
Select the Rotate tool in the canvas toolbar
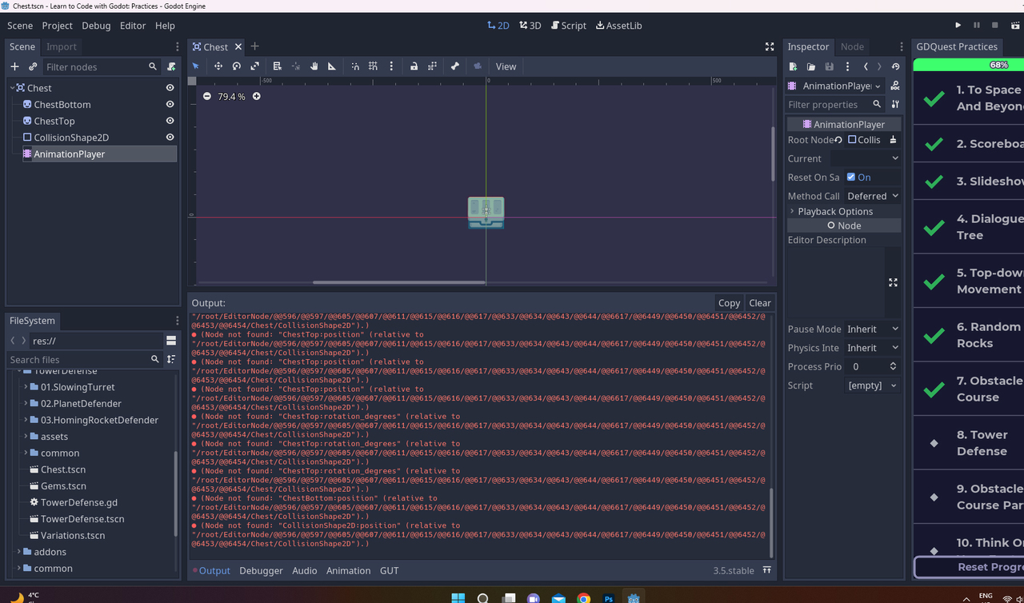click(237, 66)
